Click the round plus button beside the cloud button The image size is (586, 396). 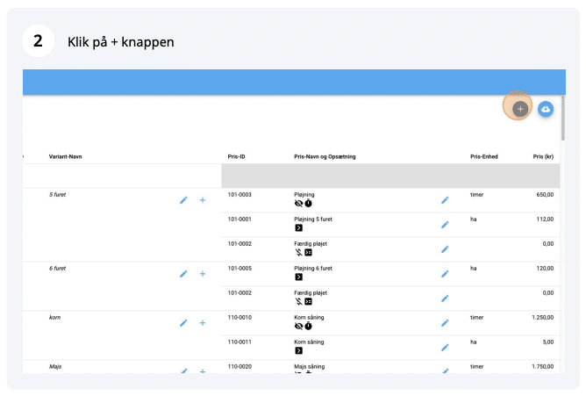(x=520, y=109)
